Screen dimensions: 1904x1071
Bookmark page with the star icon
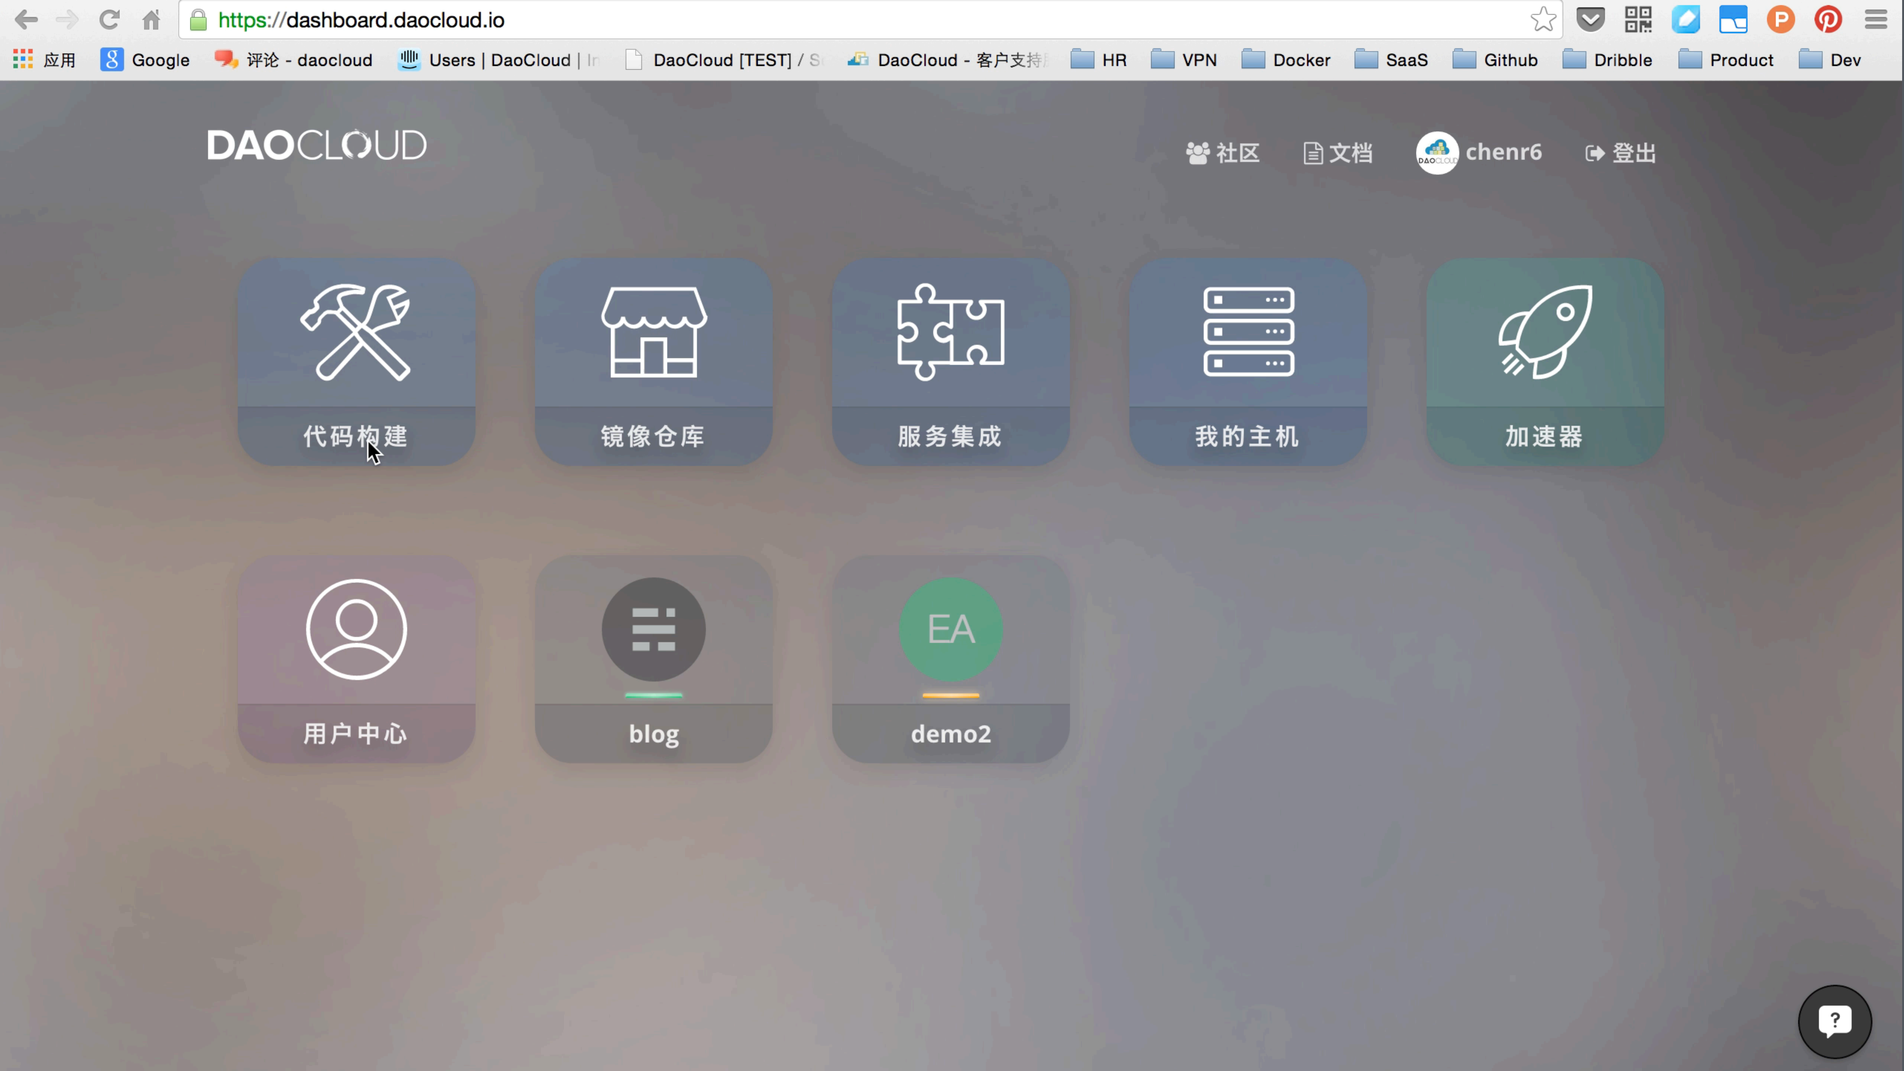tap(1542, 20)
